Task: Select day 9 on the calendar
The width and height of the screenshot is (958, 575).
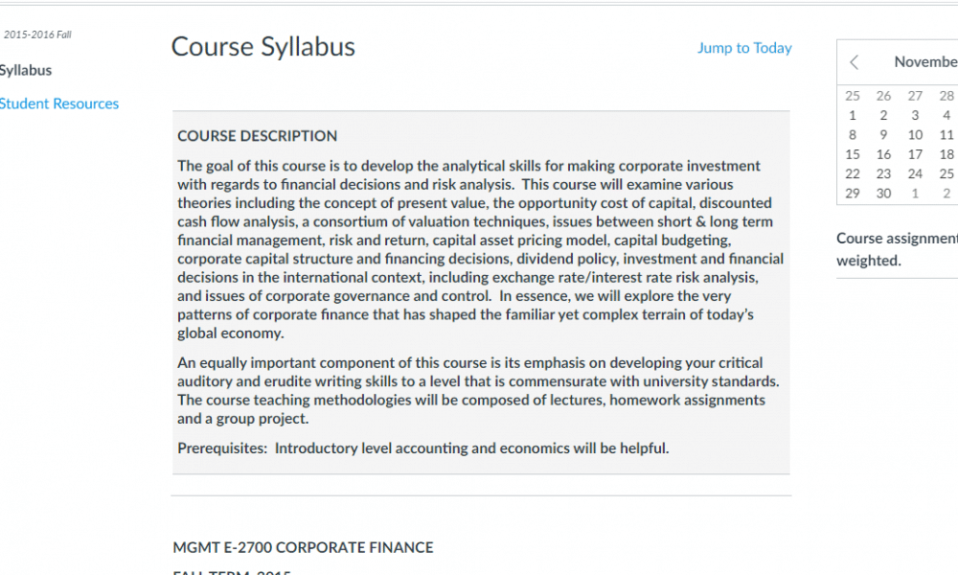Action: pyautogui.click(x=883, y=135)
